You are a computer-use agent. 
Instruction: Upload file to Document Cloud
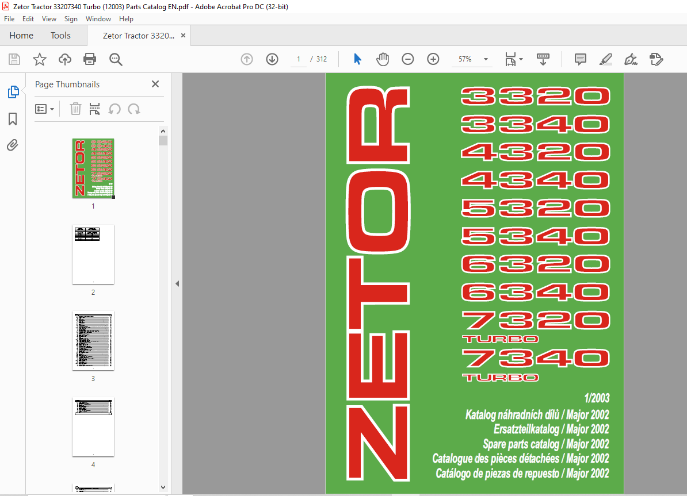[65, 59]
